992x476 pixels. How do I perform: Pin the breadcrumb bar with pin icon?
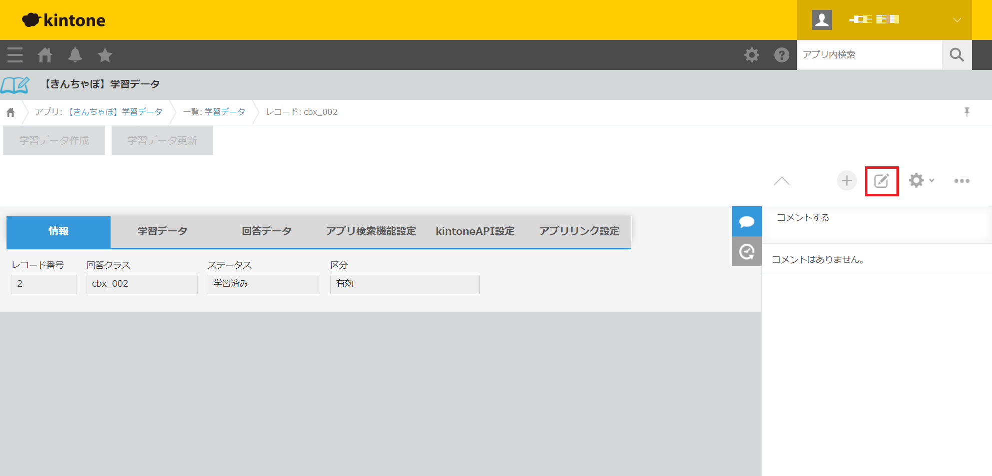(966, 112)
